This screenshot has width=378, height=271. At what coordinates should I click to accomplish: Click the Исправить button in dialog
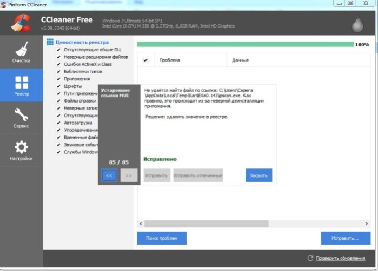point(157,175)
